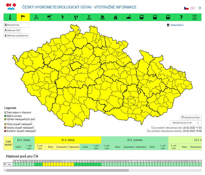Select Odpoledne under 22.2. sobota
The height and width of the screenshot is (175, 205).
[141, 147]
